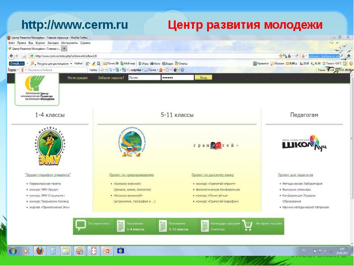Open the Windows Start menu
354x266 pixels.
(x=12, y=251)
